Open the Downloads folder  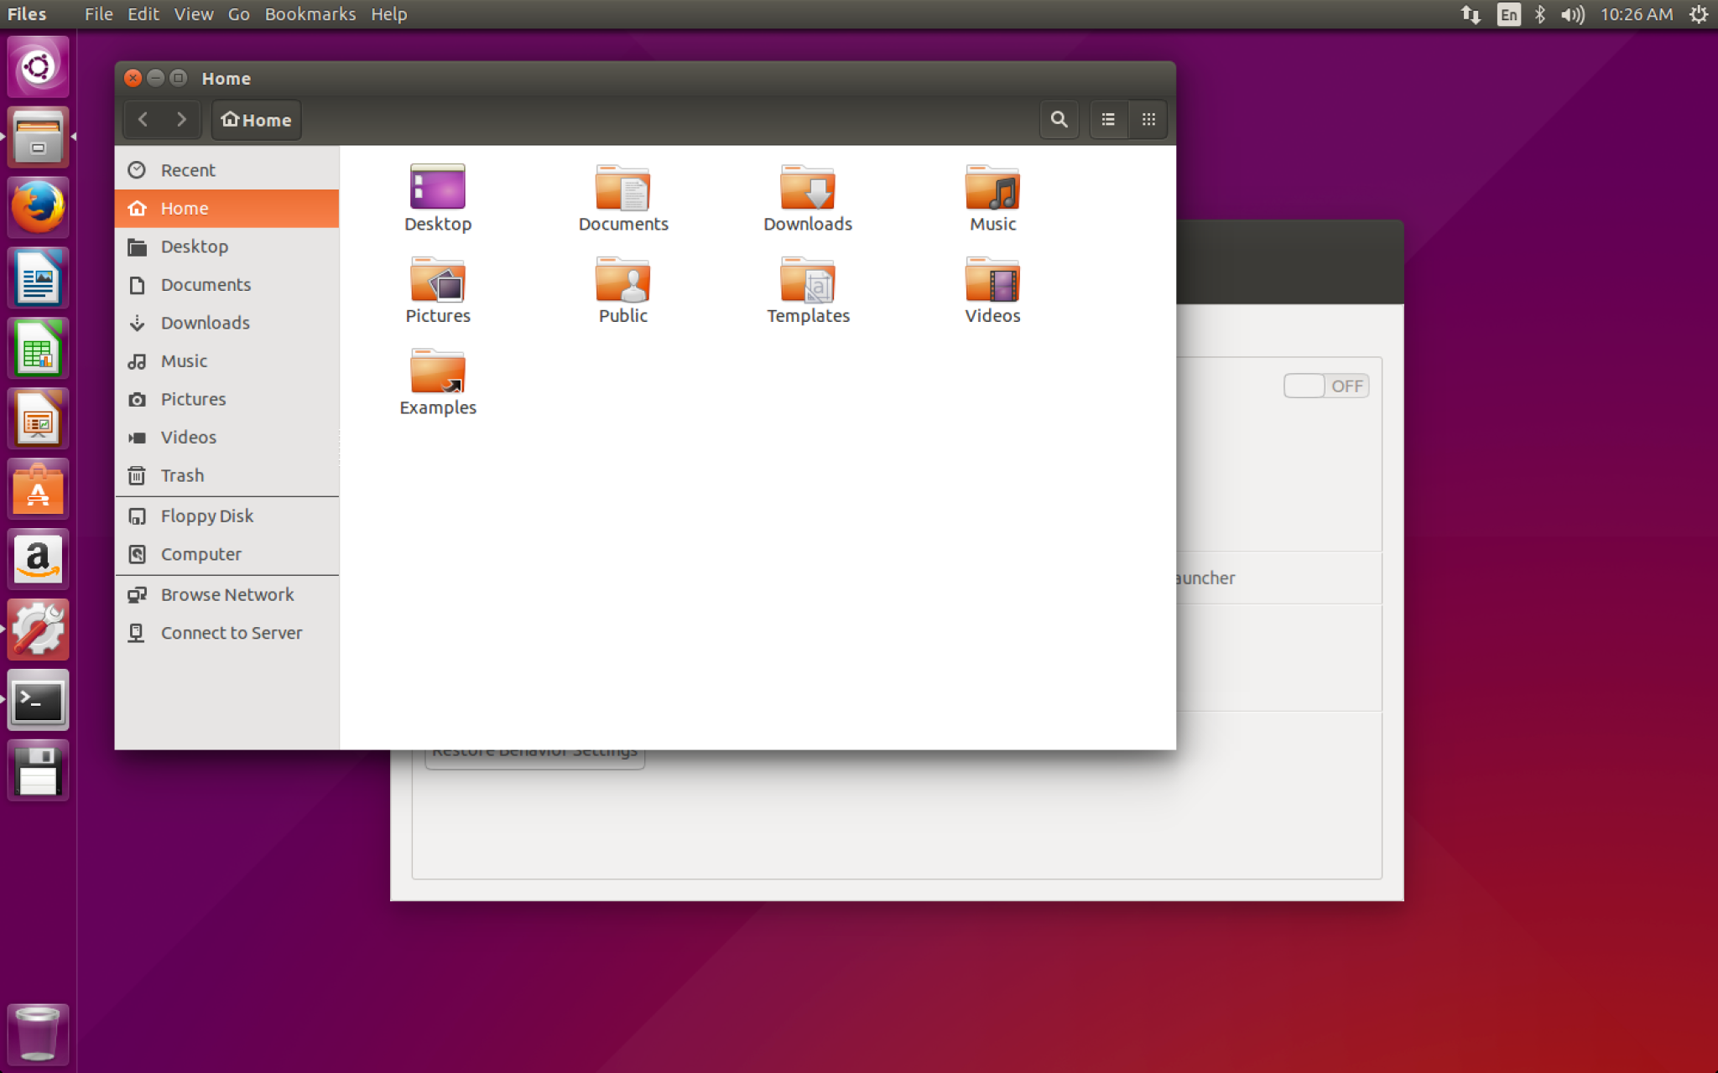(x=807, y=197)
